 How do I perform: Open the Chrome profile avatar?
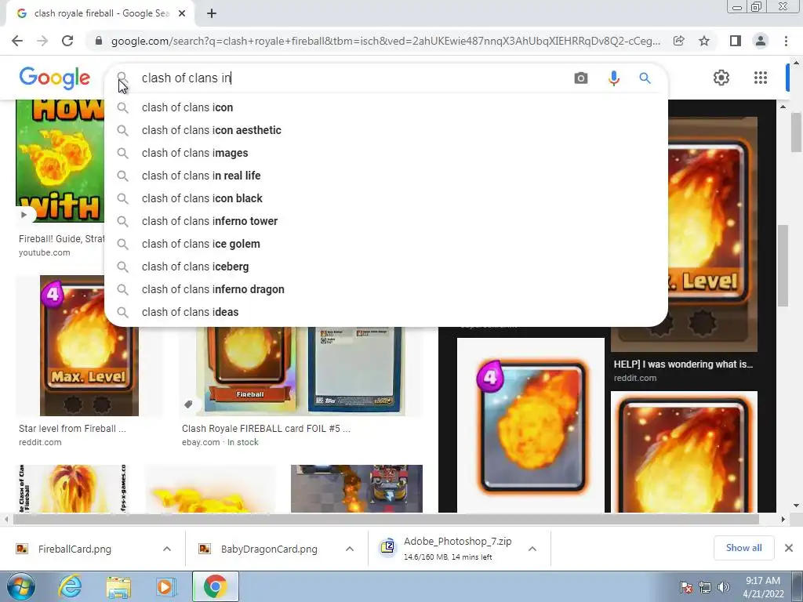coord(761,41)
